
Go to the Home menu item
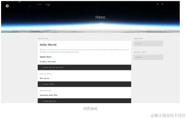click(x=40, y=4)
